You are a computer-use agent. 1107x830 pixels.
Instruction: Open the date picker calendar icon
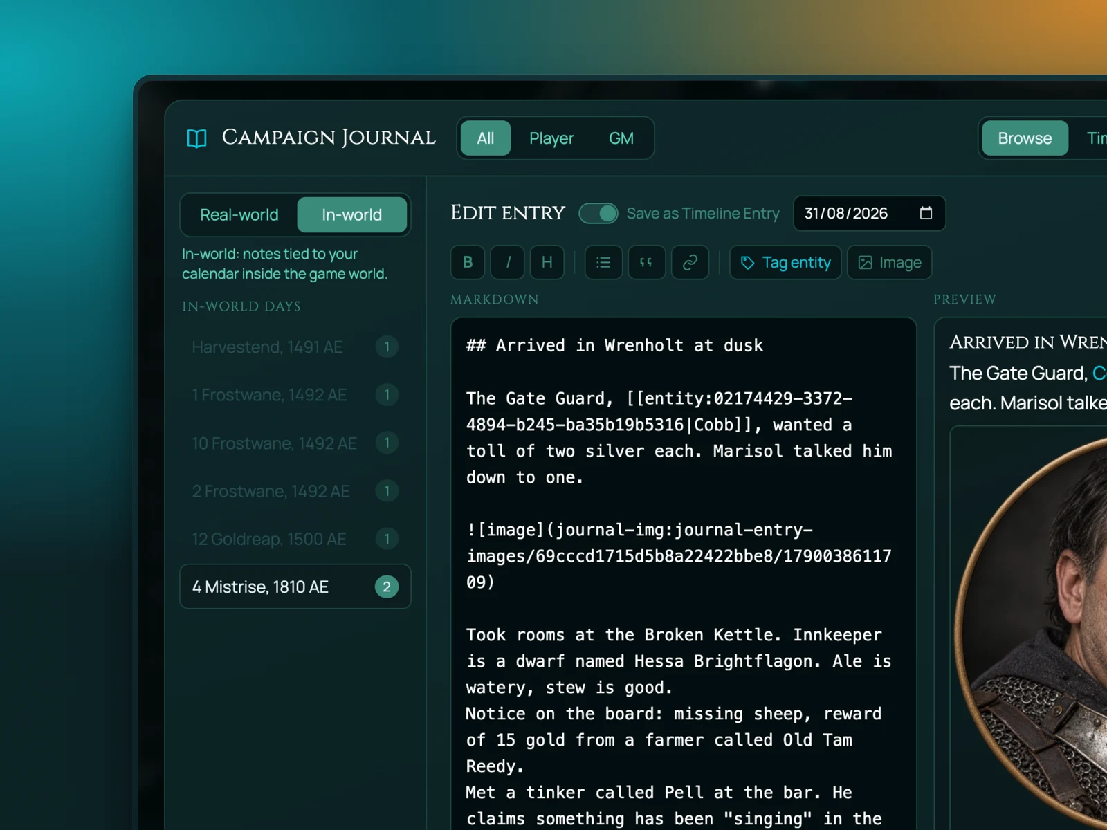click(x=926, y=213)
